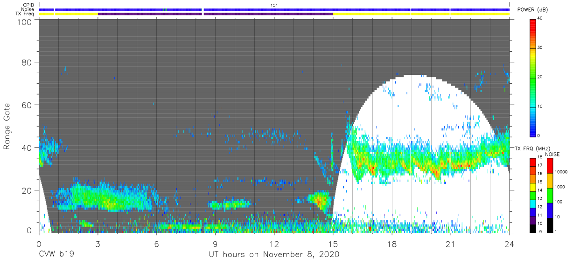Click the 'Noise' row label at top
The height and width of the screenshot is (264, 573).
28,9
